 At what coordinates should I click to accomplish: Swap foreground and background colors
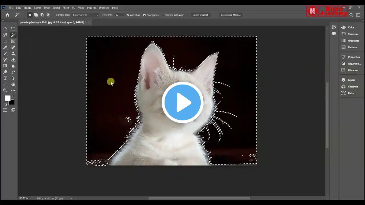point(13,97)
